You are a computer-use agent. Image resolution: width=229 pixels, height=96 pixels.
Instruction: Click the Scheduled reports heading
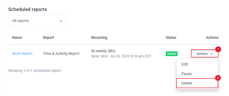tap(28, 9)
